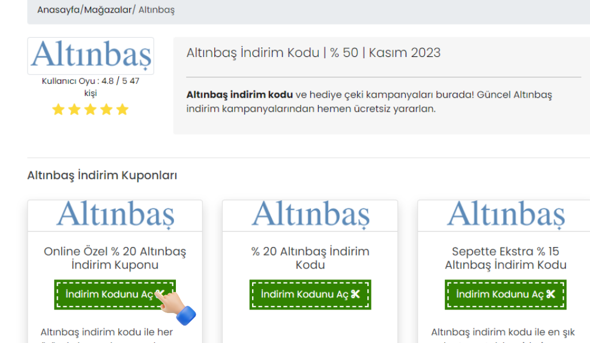590x343 pixels.
Task: Click the Altınbaş store logo at top
Action: (91, 56)
